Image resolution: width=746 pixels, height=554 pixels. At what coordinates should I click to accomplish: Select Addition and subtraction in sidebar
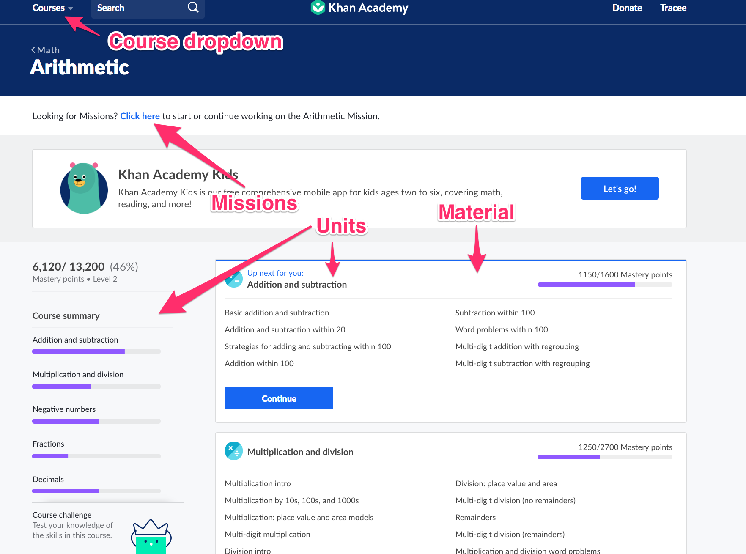click(x=75, y=340)
